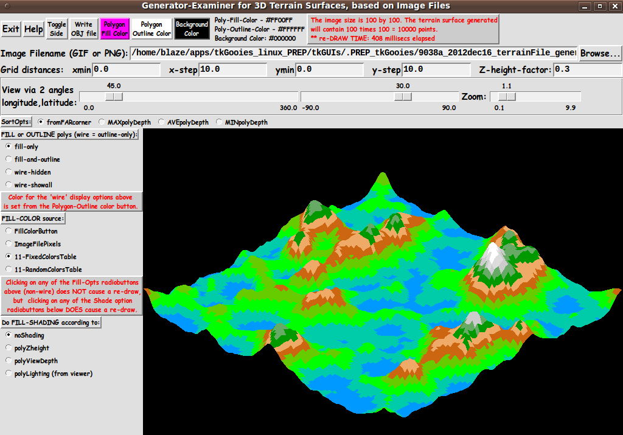This screenshot has height=435, width=623.
Task: Click the Exit button
Action: point(11,29)
